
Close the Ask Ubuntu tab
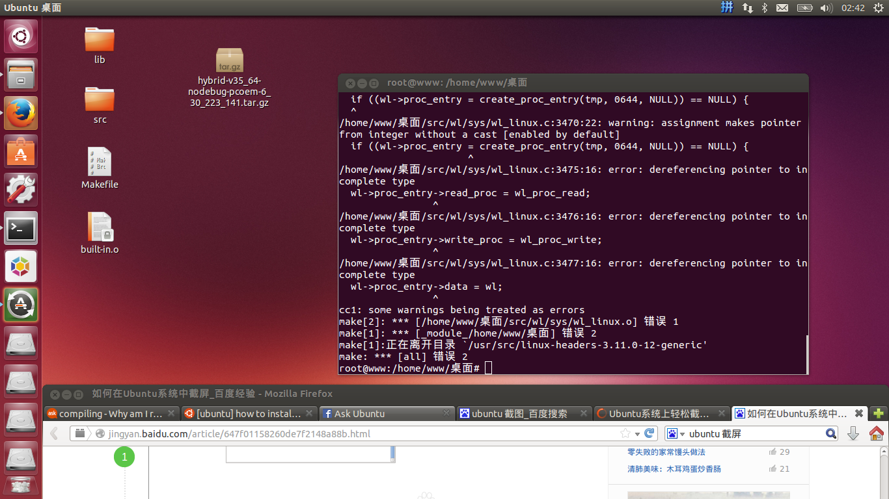446,413
